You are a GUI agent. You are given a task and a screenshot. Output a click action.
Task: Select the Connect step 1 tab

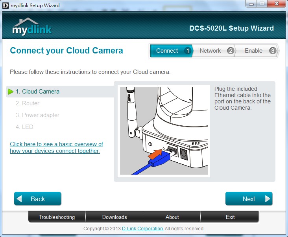(171, 51)
